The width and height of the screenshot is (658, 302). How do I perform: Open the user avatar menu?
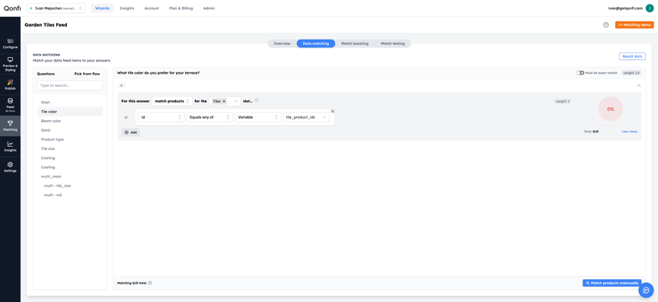[x=650, y=8]
